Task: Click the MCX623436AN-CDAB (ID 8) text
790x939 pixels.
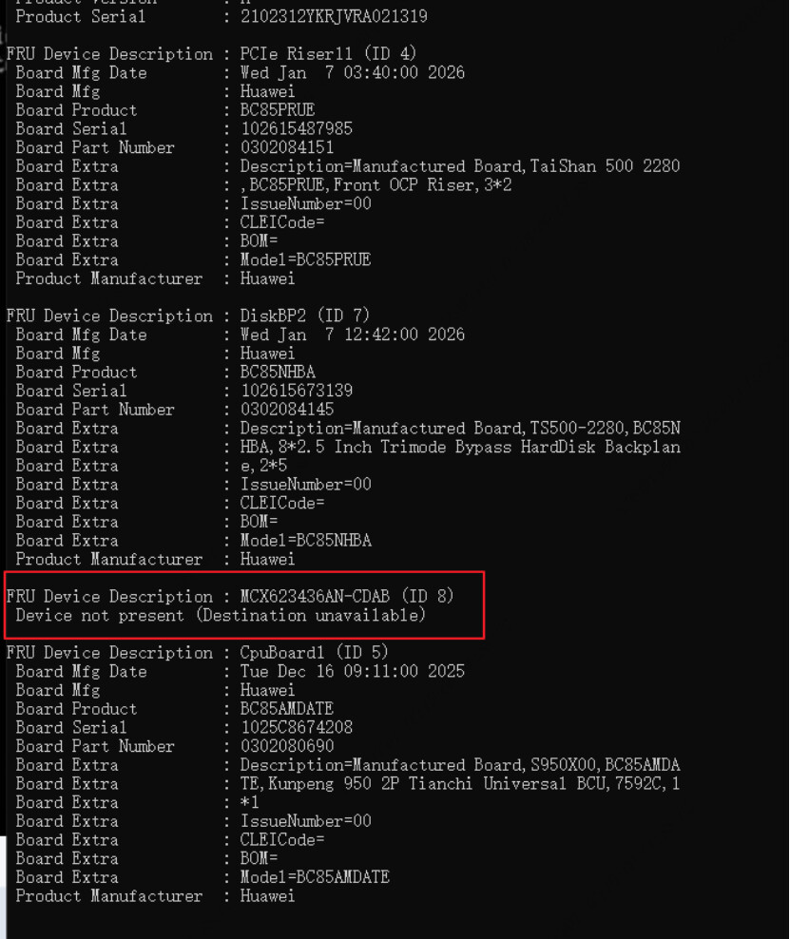Action: [x=347, y=597]
